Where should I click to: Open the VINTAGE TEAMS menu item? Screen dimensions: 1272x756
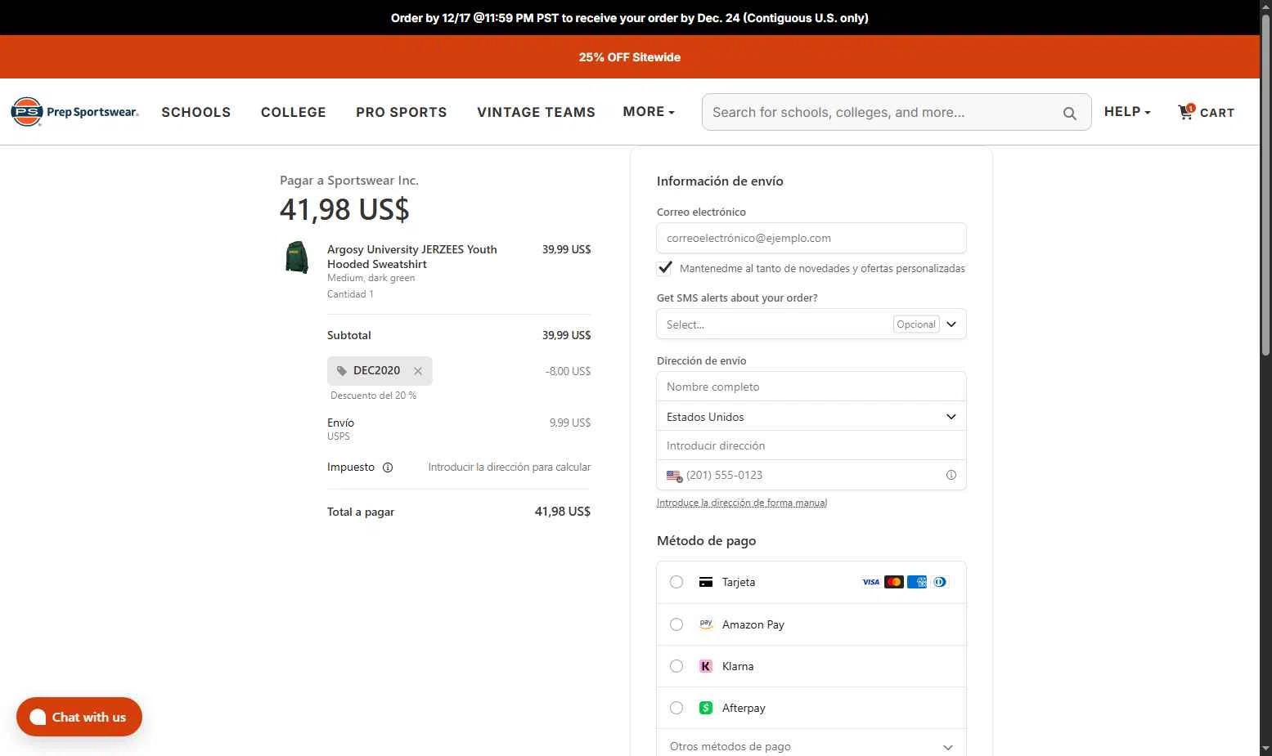coord(537,113)
